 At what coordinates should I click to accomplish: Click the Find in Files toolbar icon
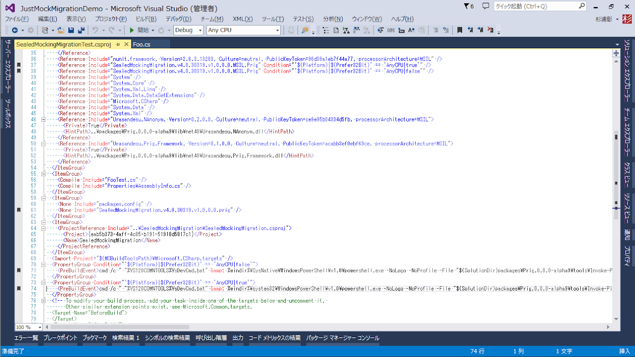click(305, 30)
